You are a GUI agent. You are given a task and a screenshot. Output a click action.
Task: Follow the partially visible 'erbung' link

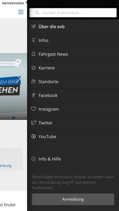pos(6,165)
